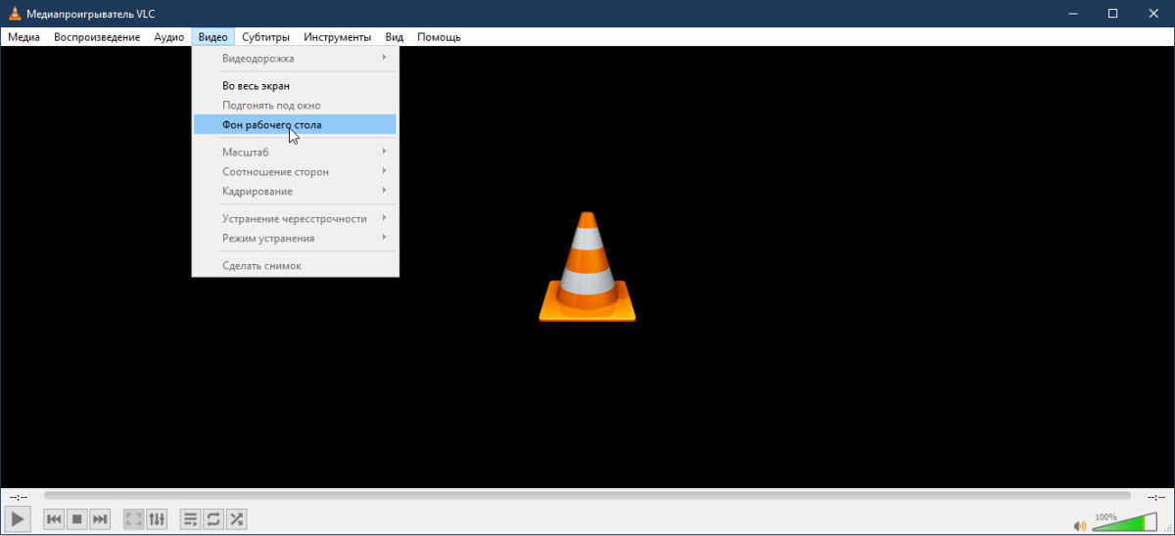This screenshot has width=1175, height=536.
Task: Open the Помощь menu
Action: click(439, 37)
